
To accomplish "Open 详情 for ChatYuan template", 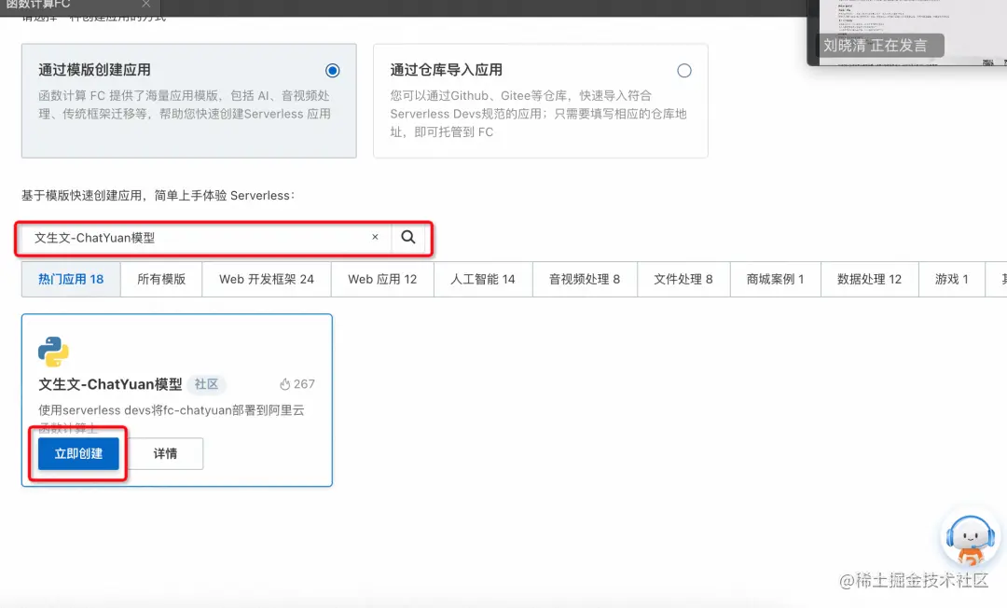I will click(x=165, y=454).
